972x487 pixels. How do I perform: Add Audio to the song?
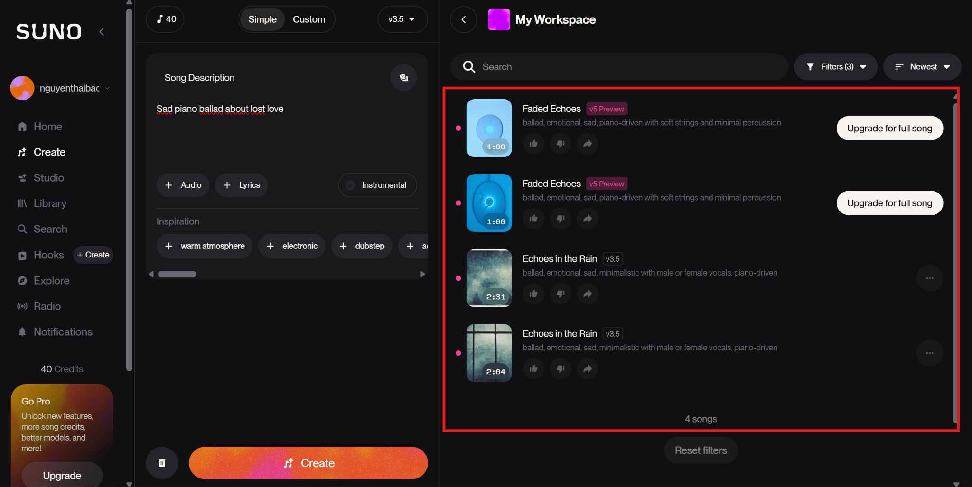point(183,185)
